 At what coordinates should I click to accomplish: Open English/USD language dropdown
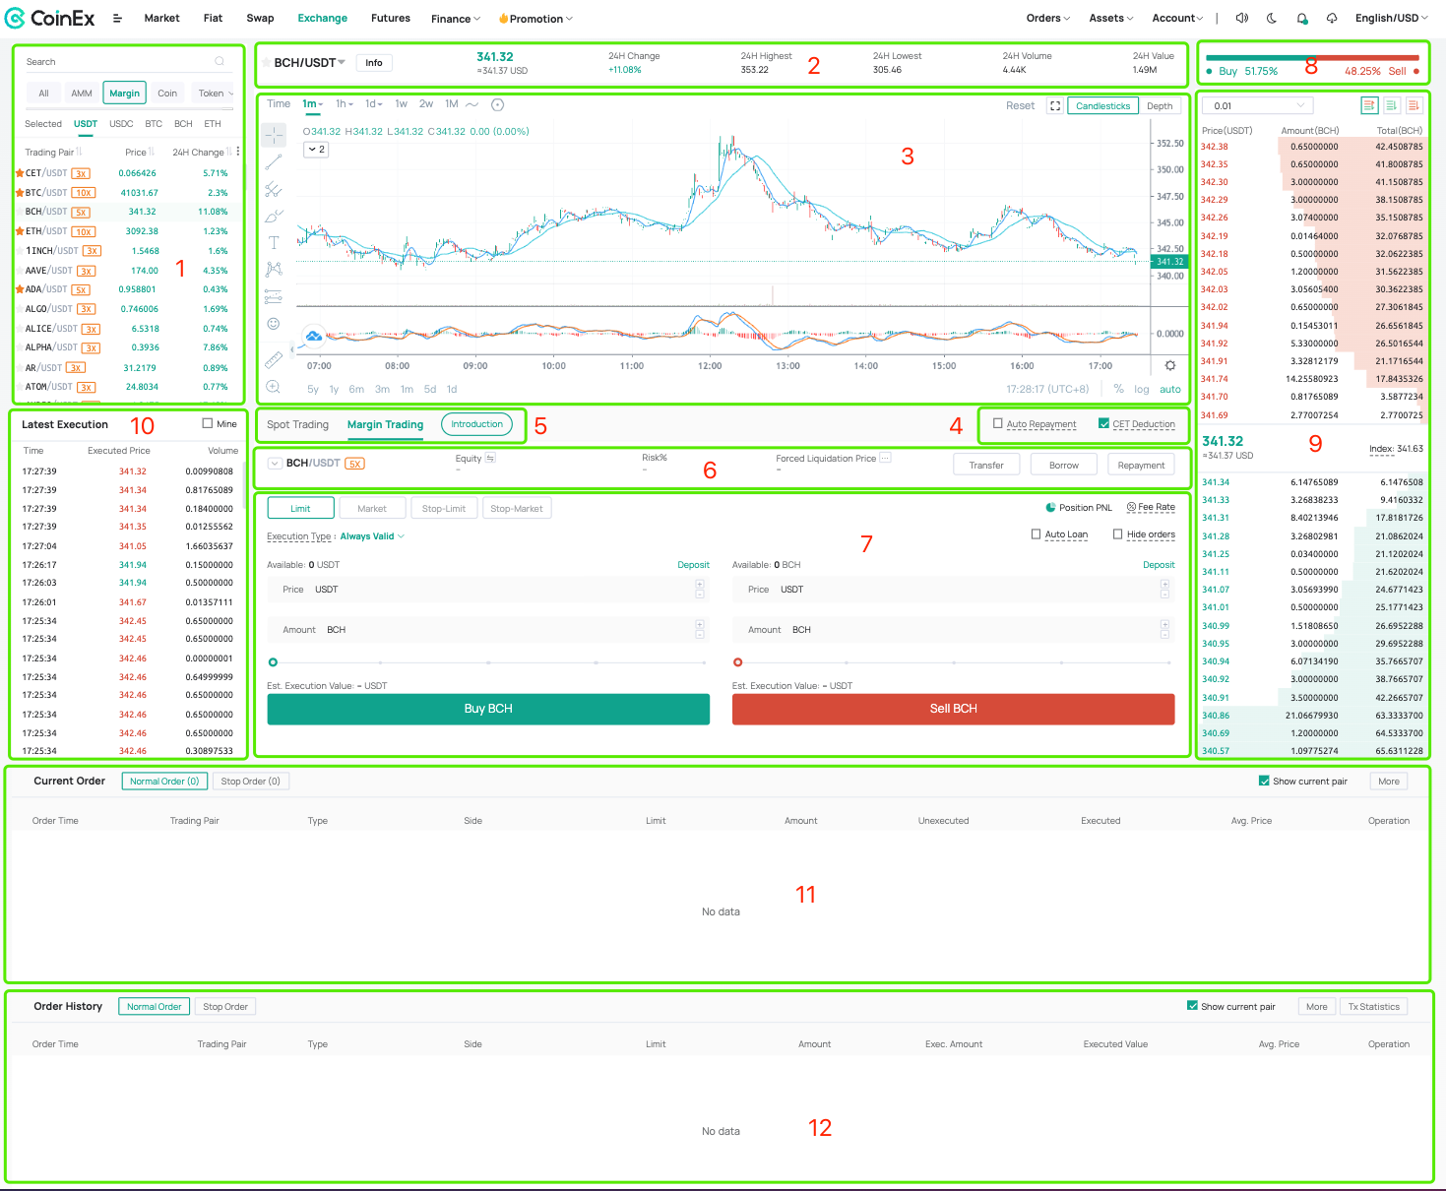coord(1391,18)
